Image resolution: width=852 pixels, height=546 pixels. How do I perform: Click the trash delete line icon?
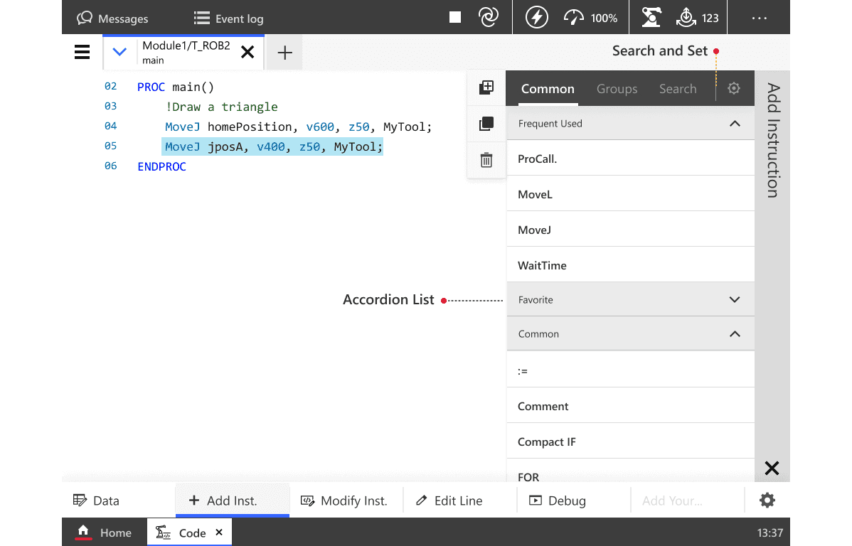[x=486, y=160]
